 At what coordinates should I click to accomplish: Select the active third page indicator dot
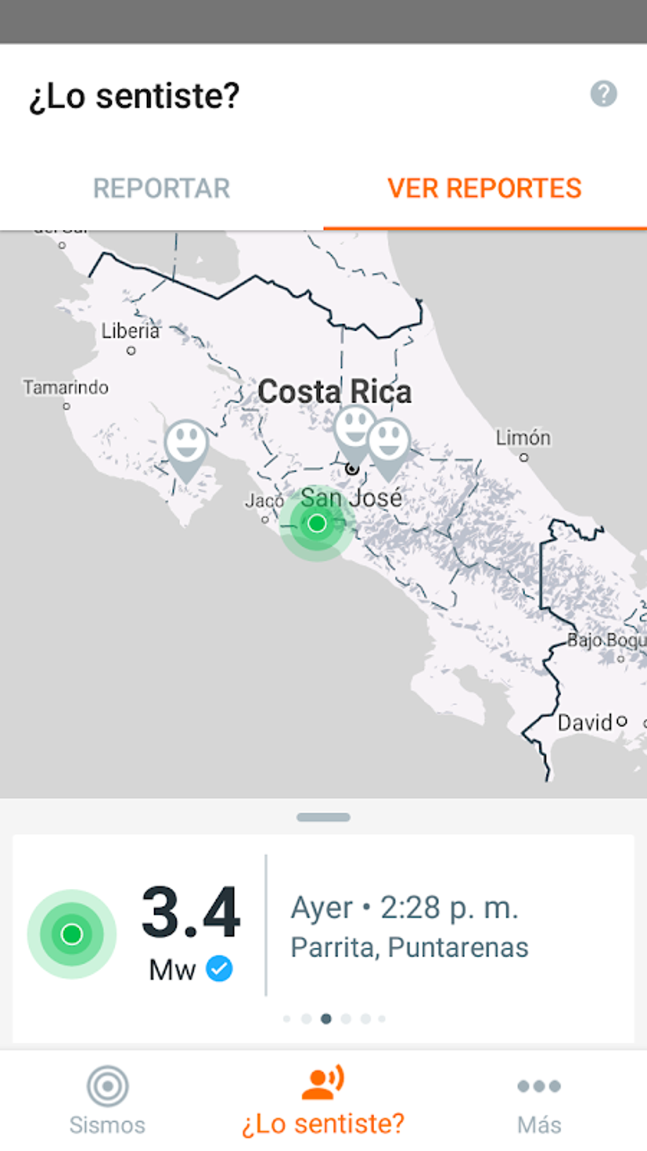[x=326, y=1018]
